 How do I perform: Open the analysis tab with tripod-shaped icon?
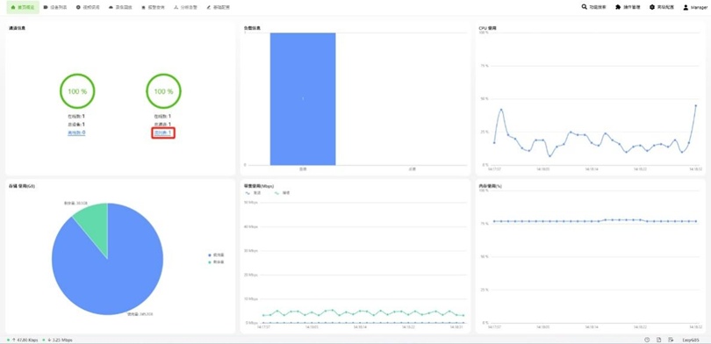click(x=186, y=7)
